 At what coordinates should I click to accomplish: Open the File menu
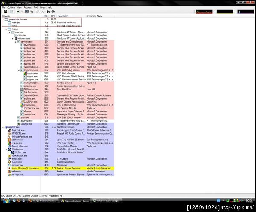3,8
